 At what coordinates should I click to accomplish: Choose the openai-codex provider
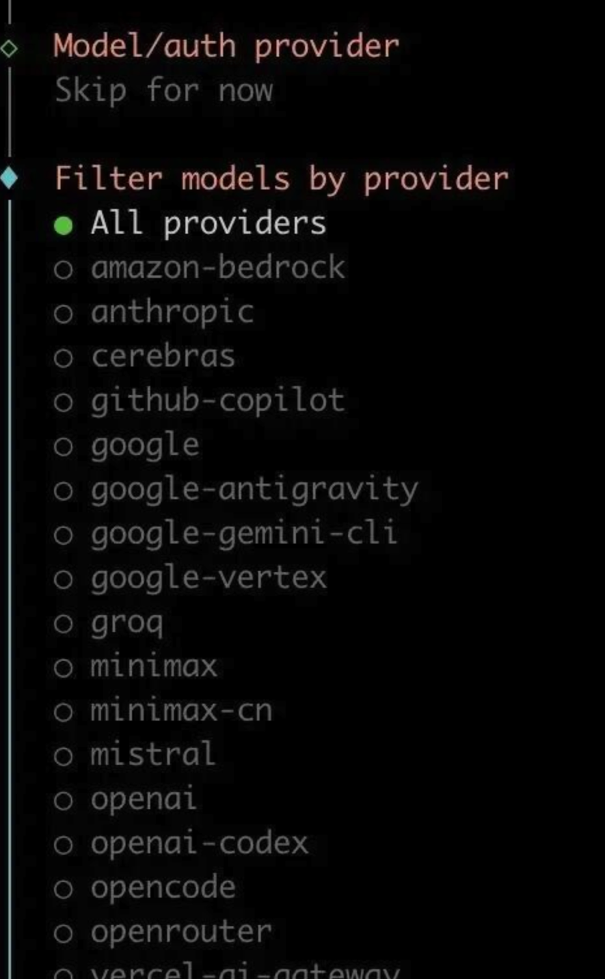click(x=199, y=844)
